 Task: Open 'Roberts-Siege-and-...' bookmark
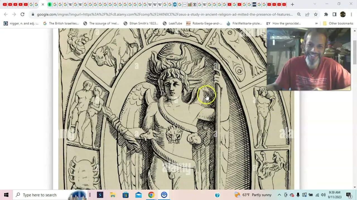[204, 23]
